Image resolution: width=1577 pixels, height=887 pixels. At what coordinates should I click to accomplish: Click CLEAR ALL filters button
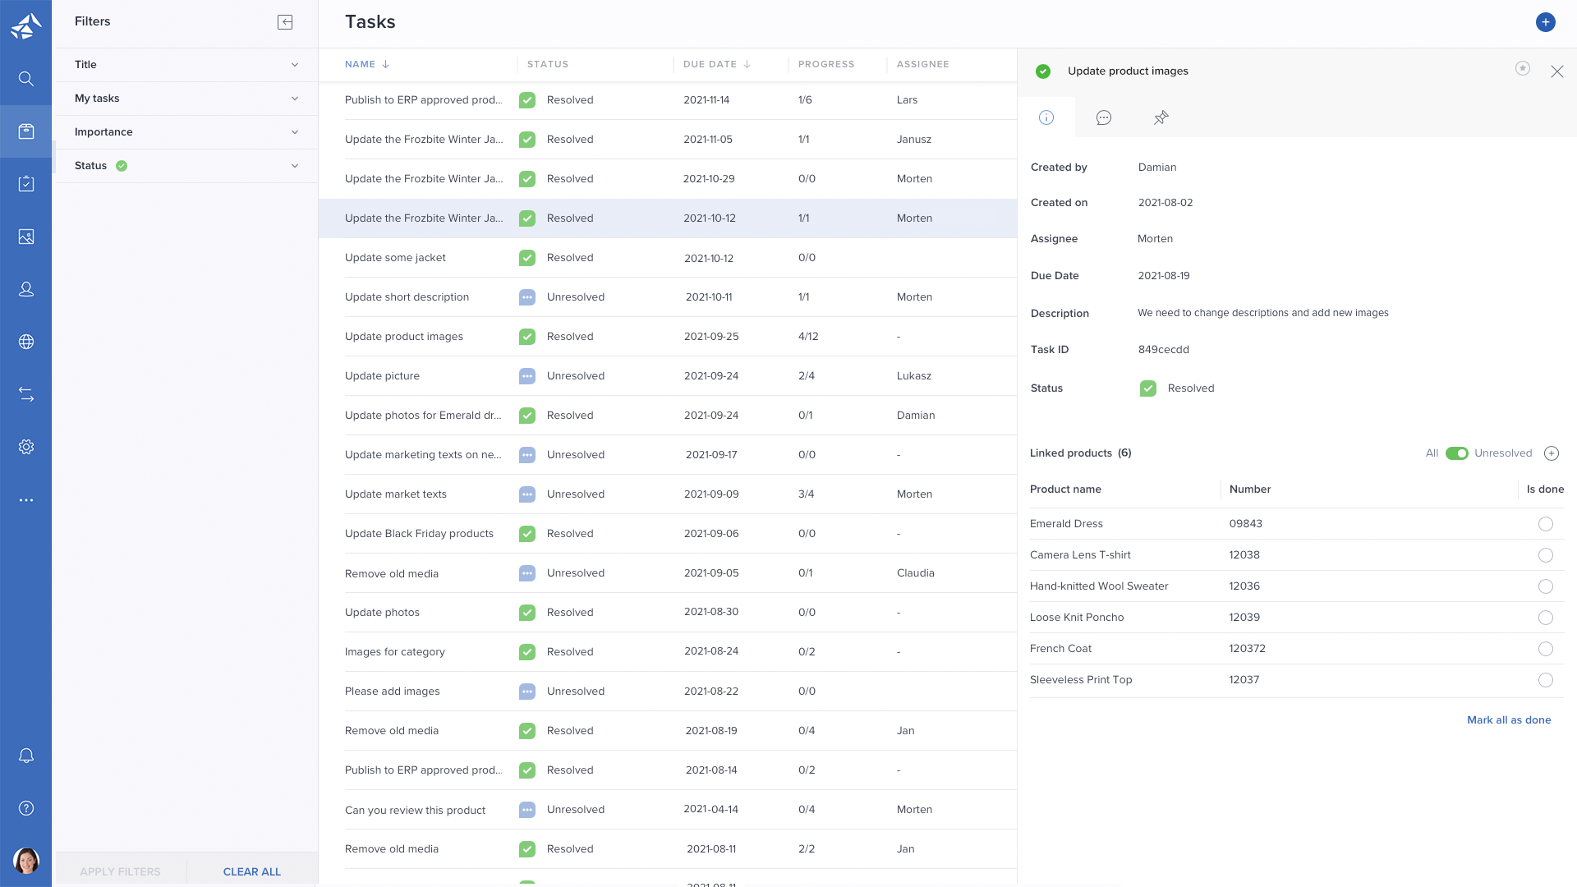251,871
